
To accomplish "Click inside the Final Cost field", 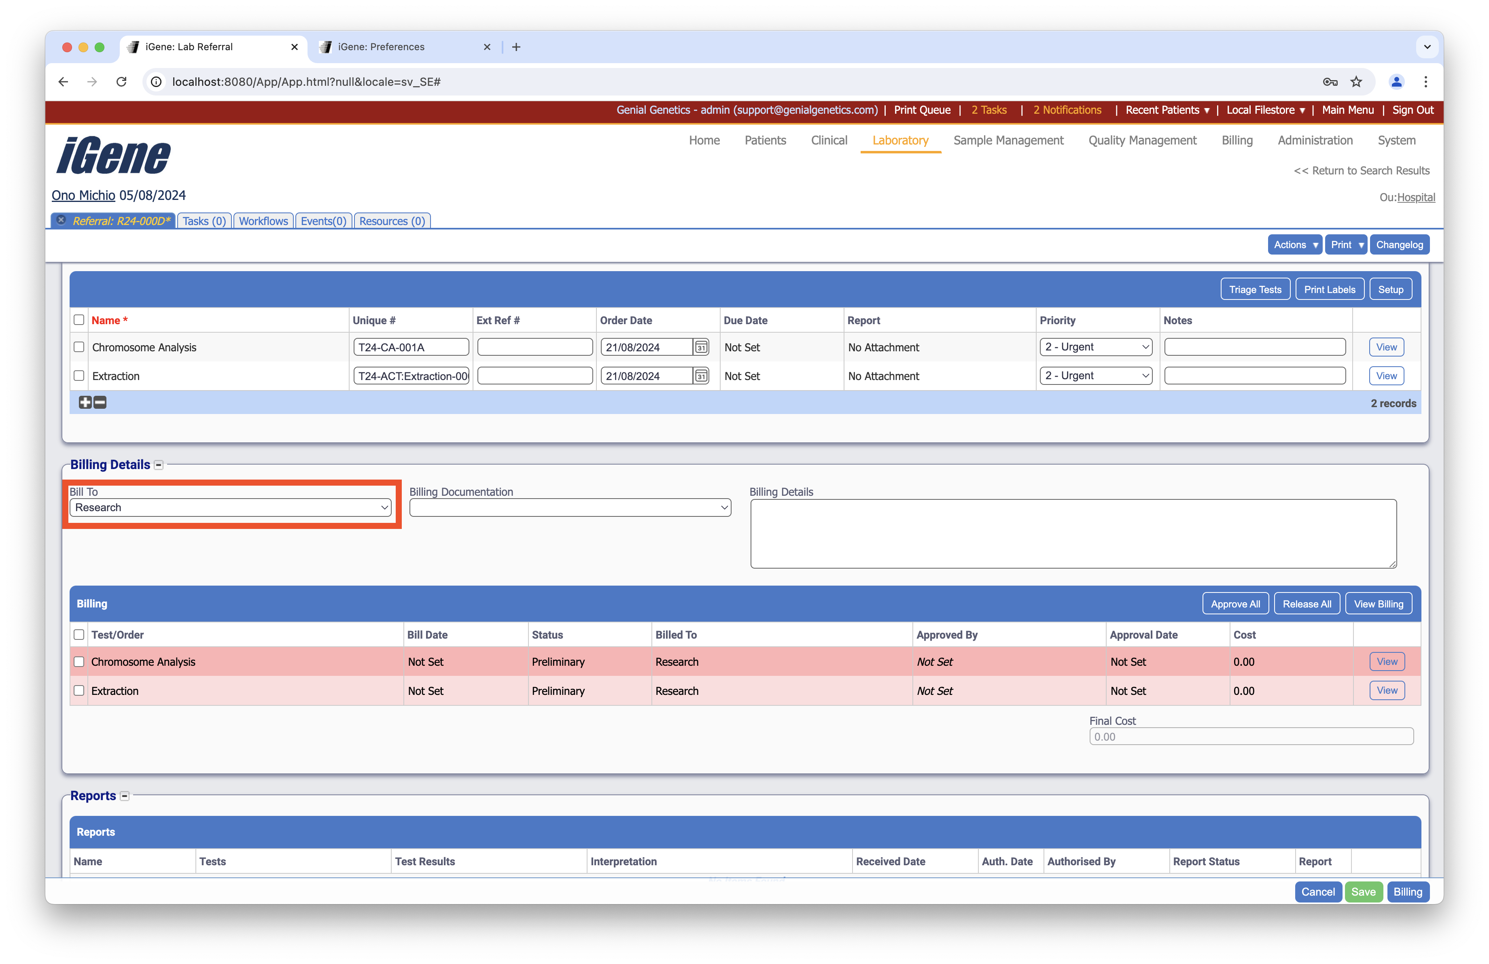I will (x=1251, y=736).
